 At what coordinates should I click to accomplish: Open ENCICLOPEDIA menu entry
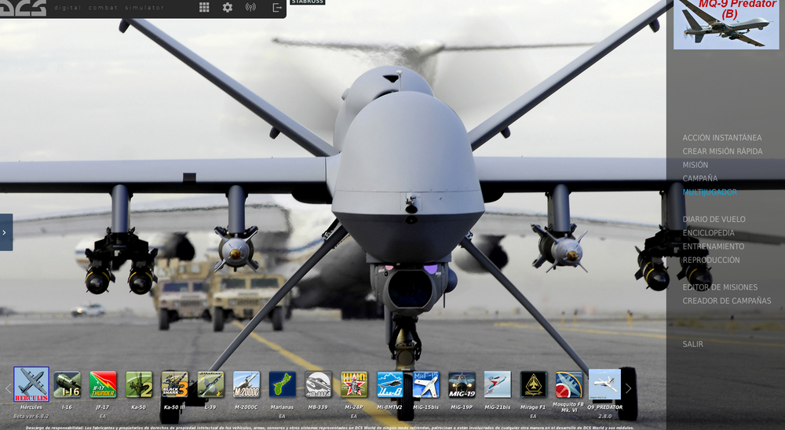(x=708, y=233)
